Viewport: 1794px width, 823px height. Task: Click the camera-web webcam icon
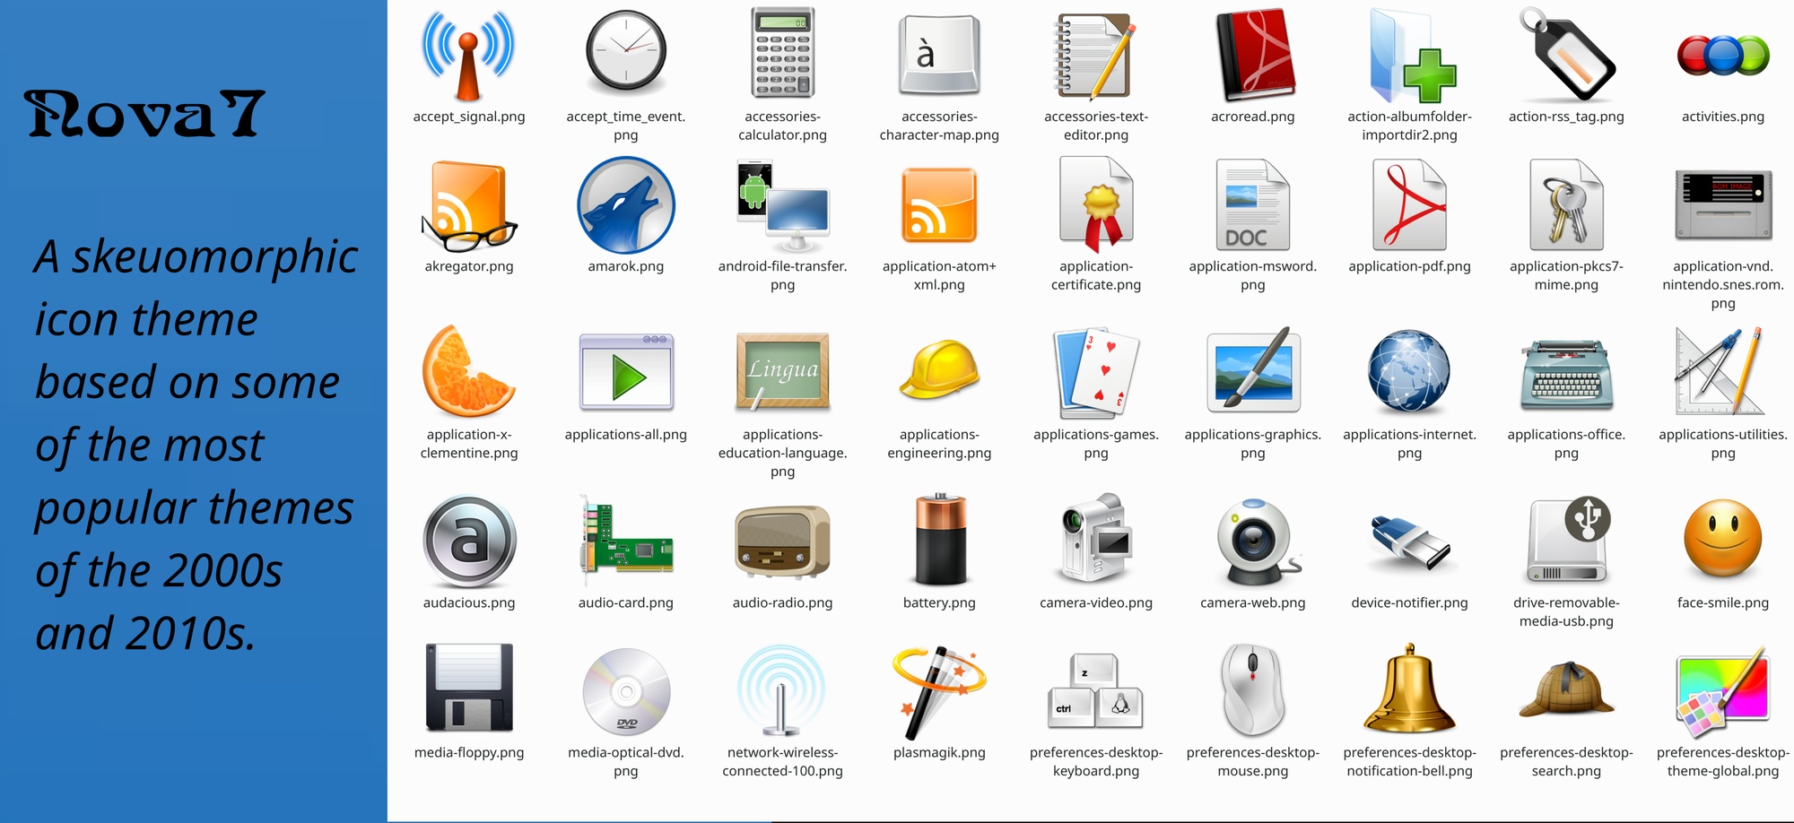click(x=1252, y=540)
